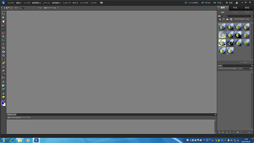Image resolution: width=254 pixels, height=143 pixels.
Task: Select the Gradient tool
Action: [x=3, y=86]
